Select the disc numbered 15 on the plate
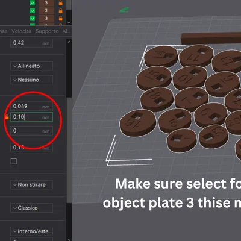The image size is (241, 241). tap(154, 78)
